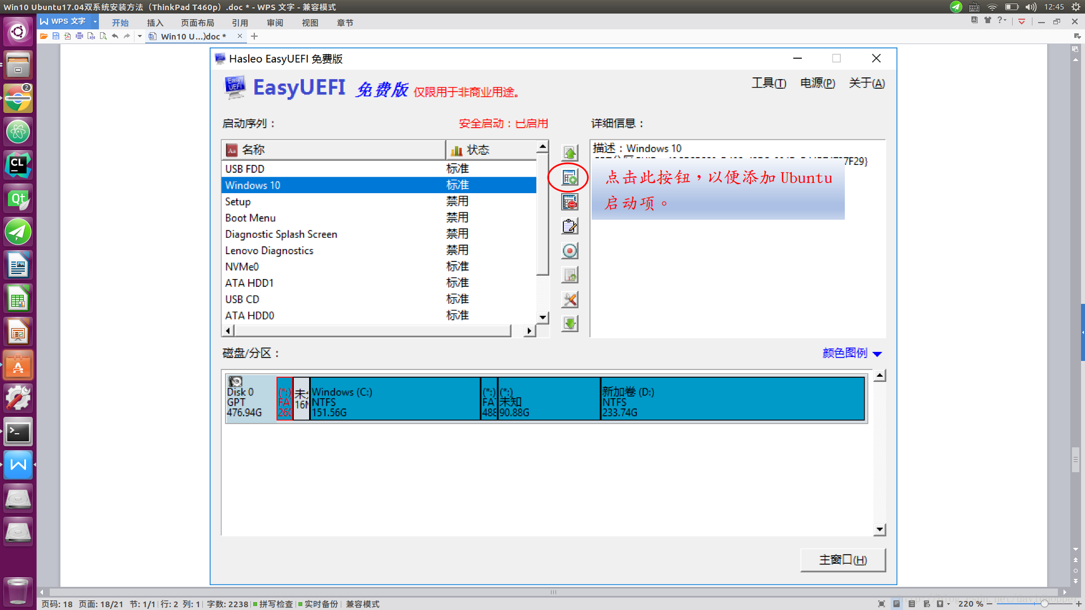Open Telegram from the dock
1085x610 pixels.
[18, 232]
